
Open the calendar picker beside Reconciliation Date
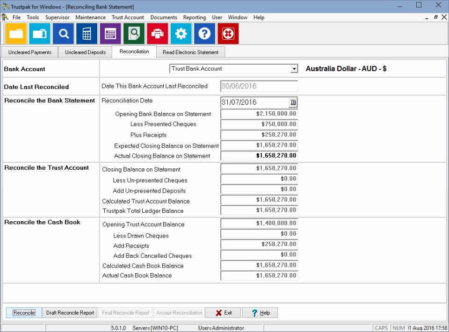point(293,102)
